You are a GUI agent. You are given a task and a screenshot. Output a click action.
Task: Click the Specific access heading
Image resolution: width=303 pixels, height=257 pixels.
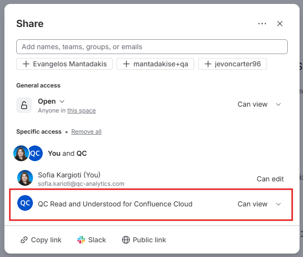click(x=39, y=132)
